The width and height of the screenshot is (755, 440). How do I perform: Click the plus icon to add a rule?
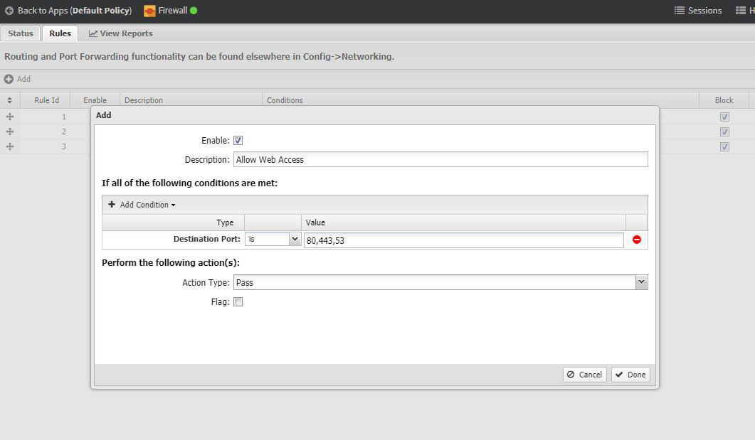(9, 79)
